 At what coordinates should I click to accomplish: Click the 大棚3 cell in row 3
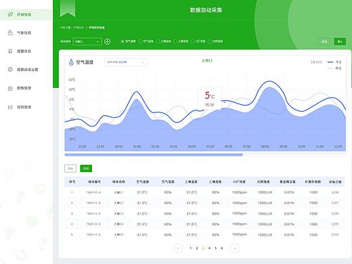[118, 214]
